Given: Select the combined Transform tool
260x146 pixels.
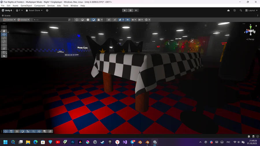Looking at the screenshot, I should click(x=4, y=48).
